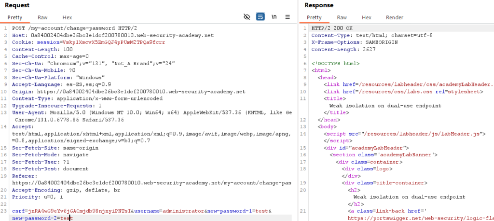Click the Sec-Ch-Ua-Mobile: ?0 header
The image size is (494, 221).
[44, 70]
